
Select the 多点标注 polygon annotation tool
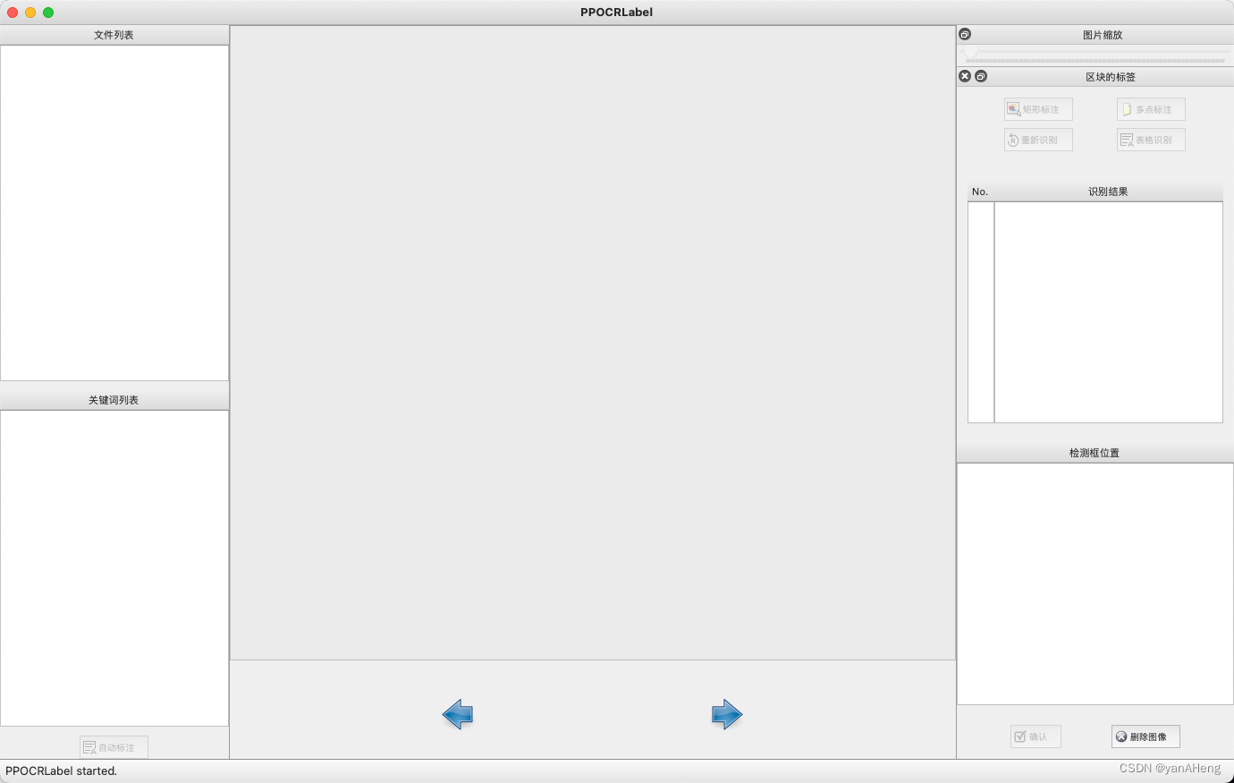click(1151, 109)
